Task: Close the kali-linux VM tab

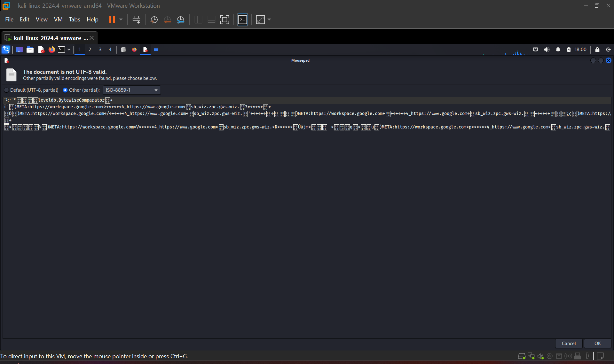Action: (92, 38)
